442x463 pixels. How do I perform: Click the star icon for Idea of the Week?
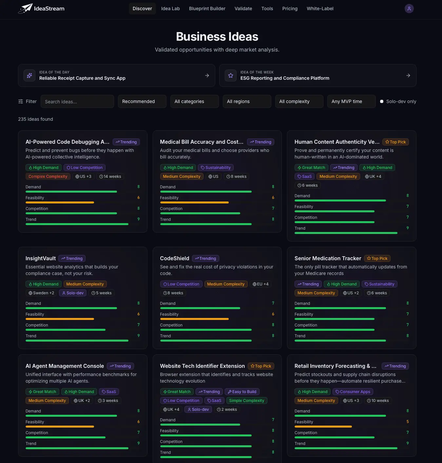point(231,75)
